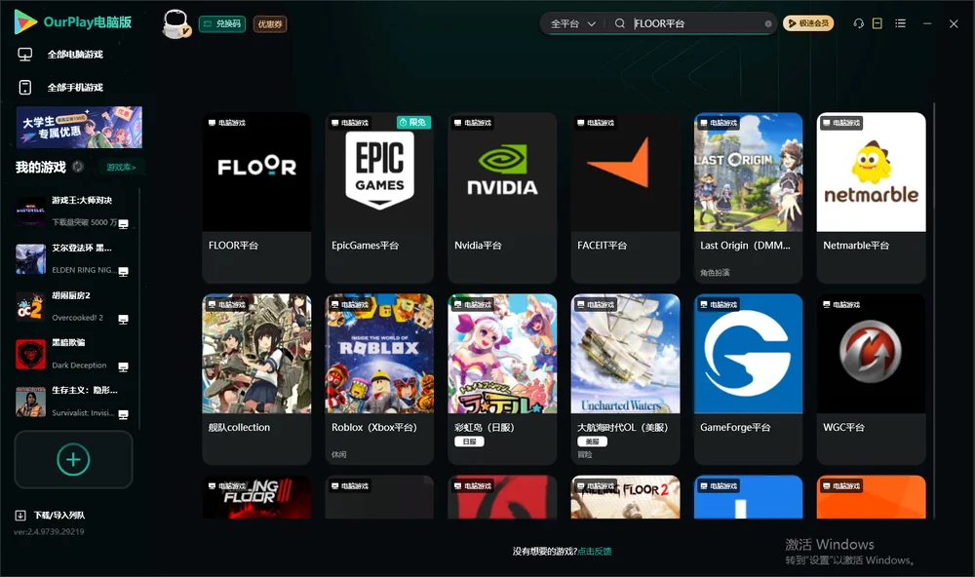
Task: Open the Last Origin (DMM) card
Action: coord(748,198)
